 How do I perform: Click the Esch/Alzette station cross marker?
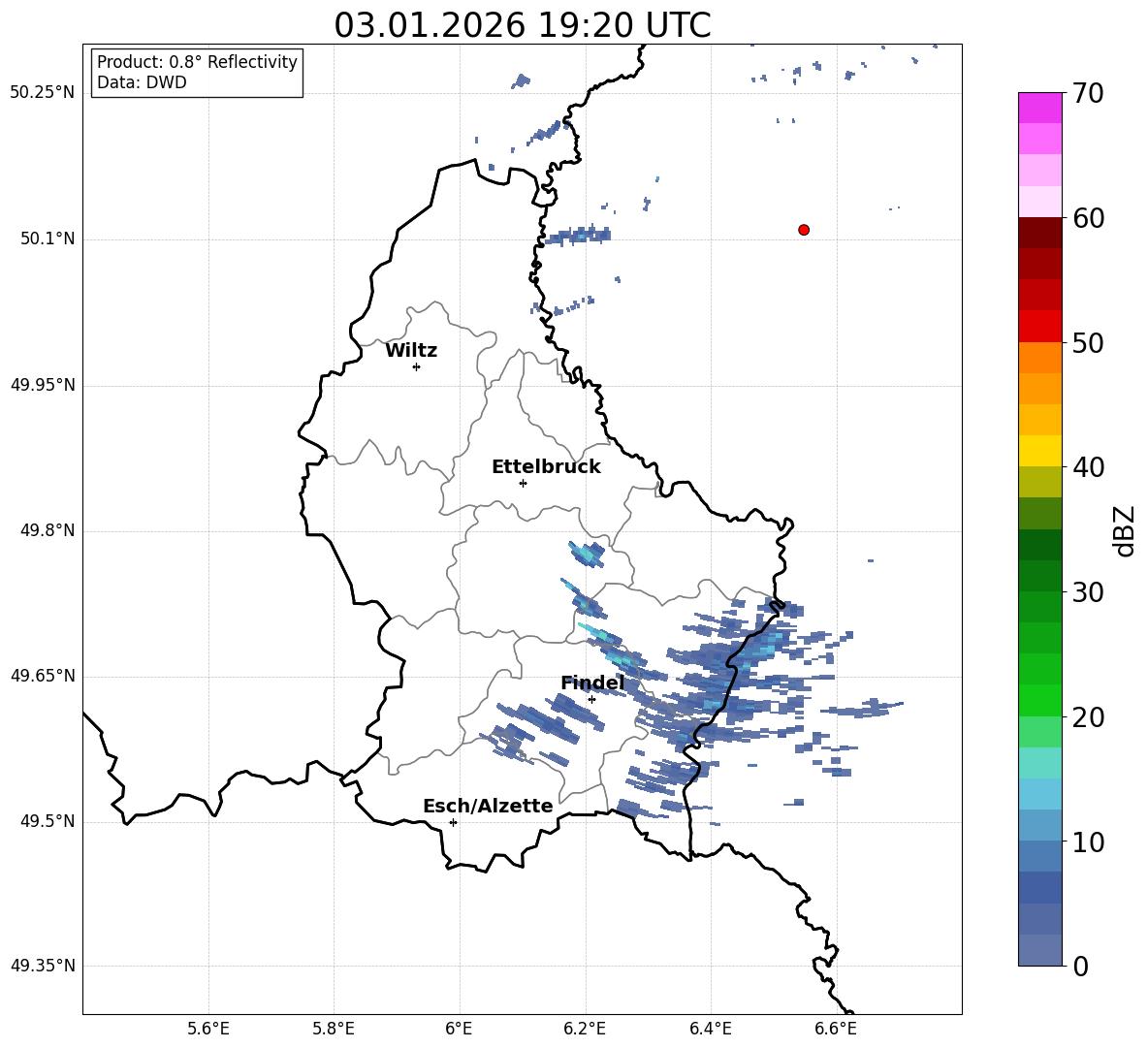pyautogui.click(x=453, y=822)
